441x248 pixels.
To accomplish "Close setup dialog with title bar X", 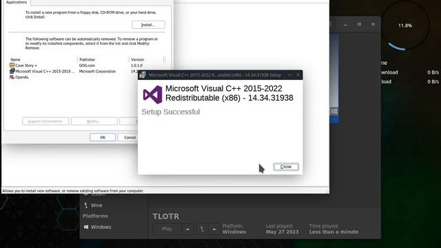I will point(298,75).
